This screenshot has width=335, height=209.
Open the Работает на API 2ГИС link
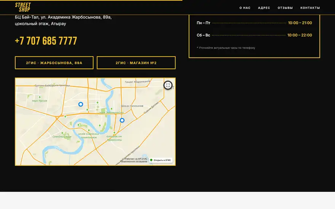(x=136, y=159)
